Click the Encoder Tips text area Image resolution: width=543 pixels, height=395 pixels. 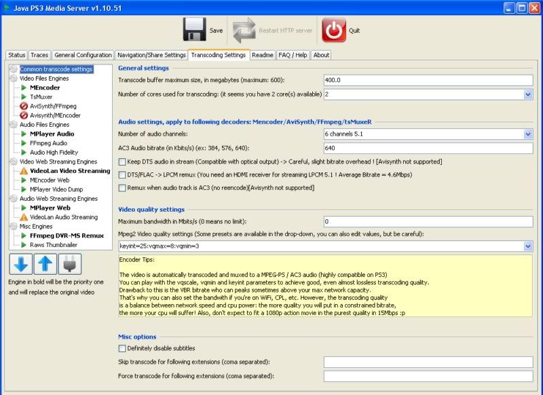(x=325, y=286)
